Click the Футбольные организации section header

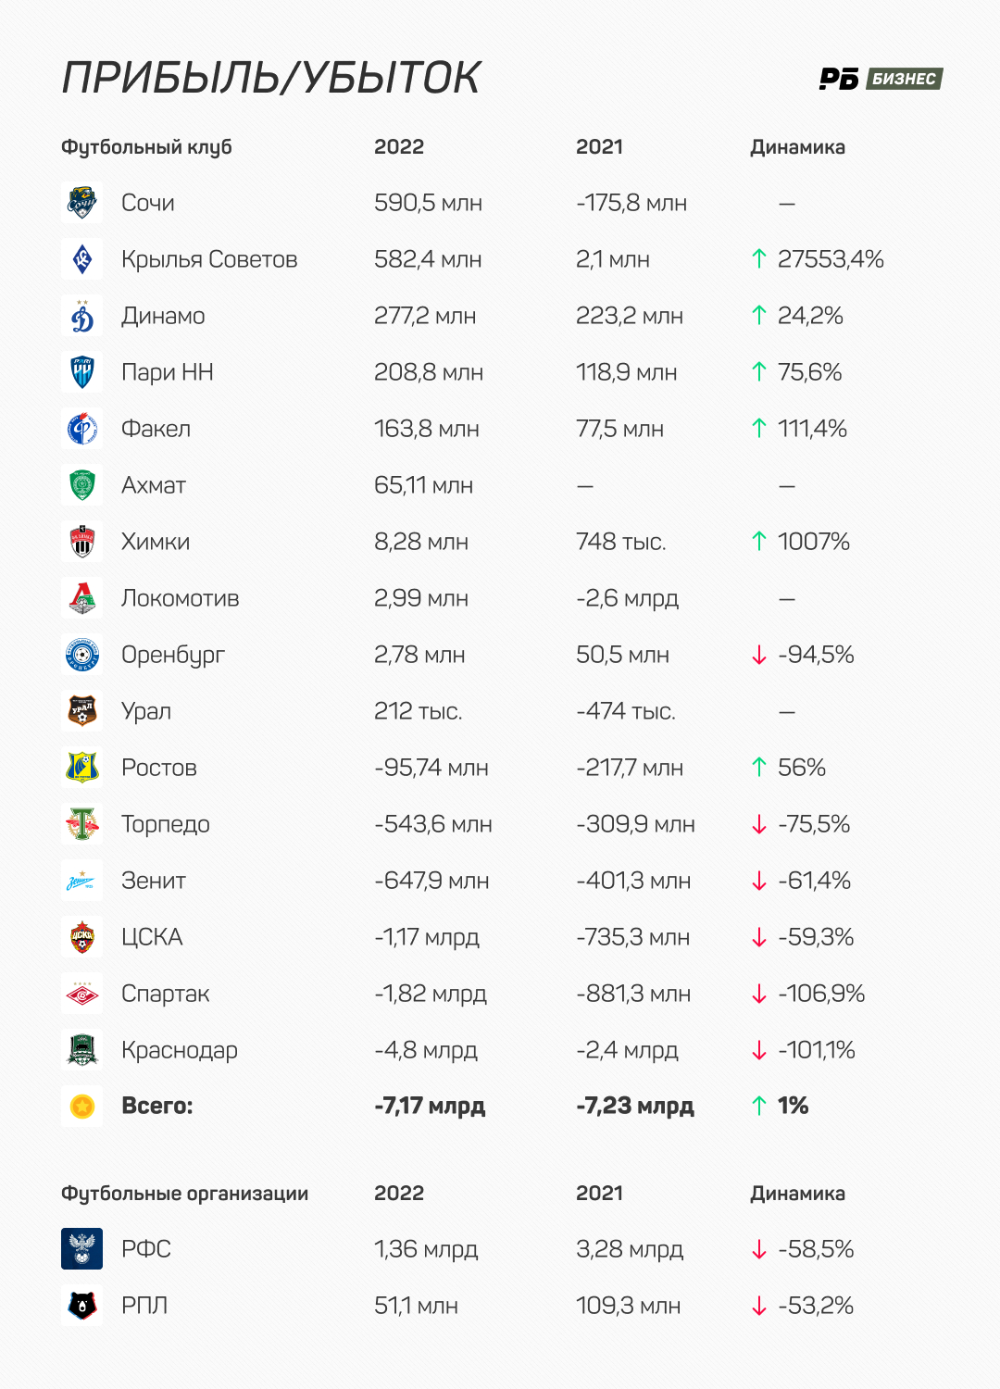pos(184,1194)
